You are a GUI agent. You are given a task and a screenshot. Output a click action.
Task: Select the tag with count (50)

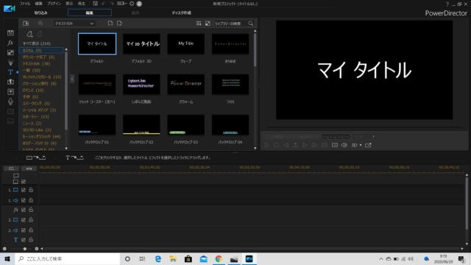point(31,71)
